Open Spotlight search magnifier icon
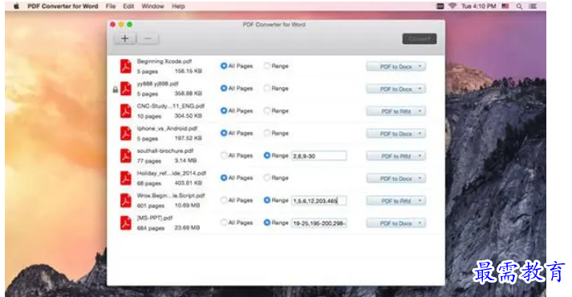This screenshot has width=572, height=297. pyautogui.click(x=519, y=6)
